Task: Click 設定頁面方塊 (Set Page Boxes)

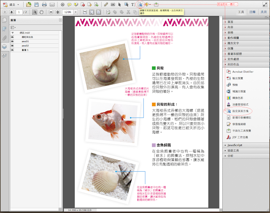Action: coord(238,111)
